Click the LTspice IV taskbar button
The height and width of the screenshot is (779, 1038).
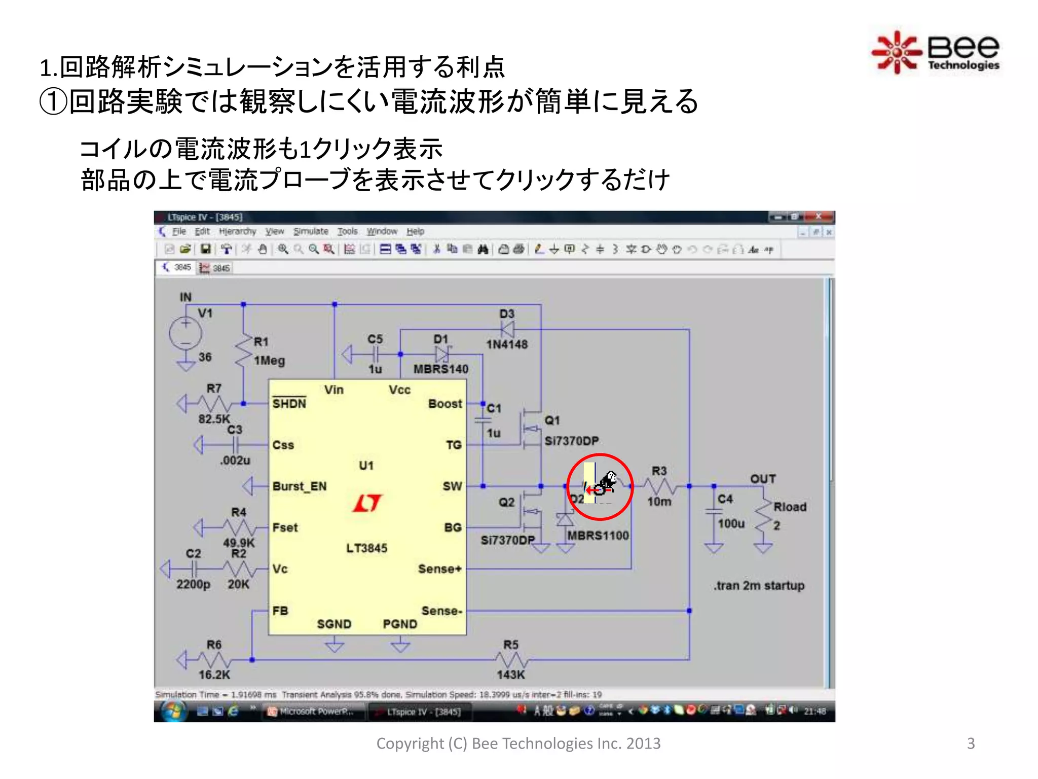pyautogui.click(x=420, y=712)
